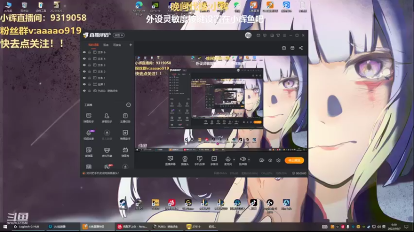Open TikTok icon on desktop
Viewport: 414px width, 232px height.
click(x=254, y=204)
